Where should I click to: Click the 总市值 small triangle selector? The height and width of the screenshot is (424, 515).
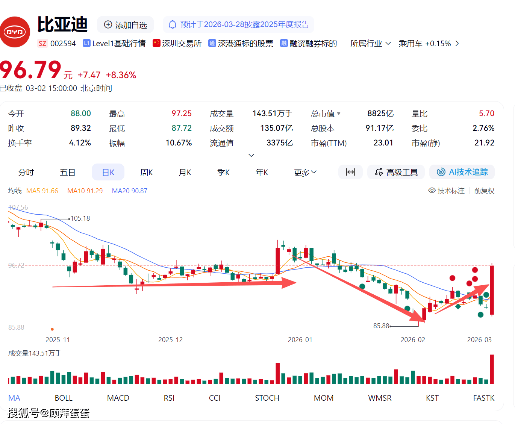(x=339, y=114)
